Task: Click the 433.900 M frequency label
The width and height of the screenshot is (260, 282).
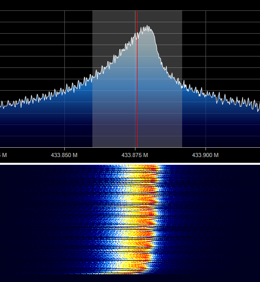Action: pos(206,155)
